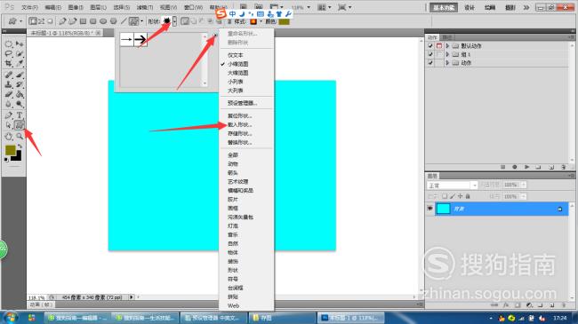
Task: Select the Dodge tool
Action: click(20, 105)
